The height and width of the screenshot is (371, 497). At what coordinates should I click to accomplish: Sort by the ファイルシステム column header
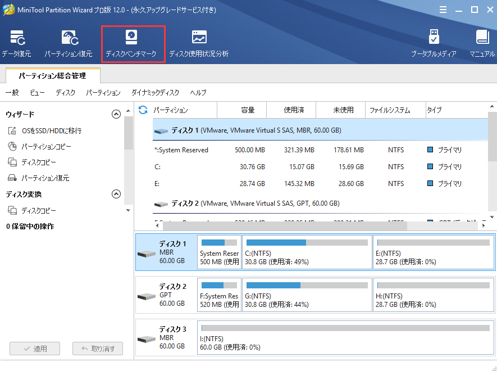[390, 110]
